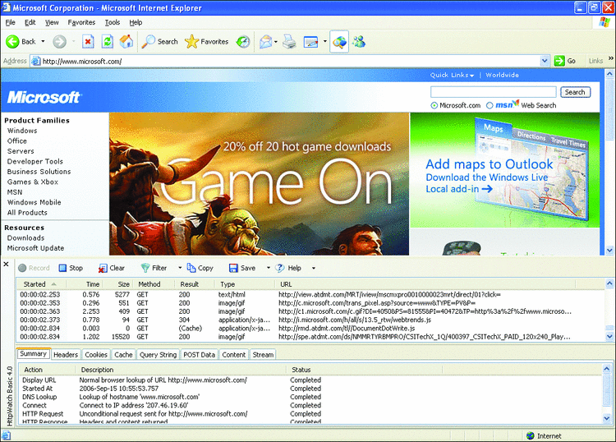616x442 pixels.
Task: Open the Filter dropdown arrow in HttpWatch
Action: coord(180,268)
